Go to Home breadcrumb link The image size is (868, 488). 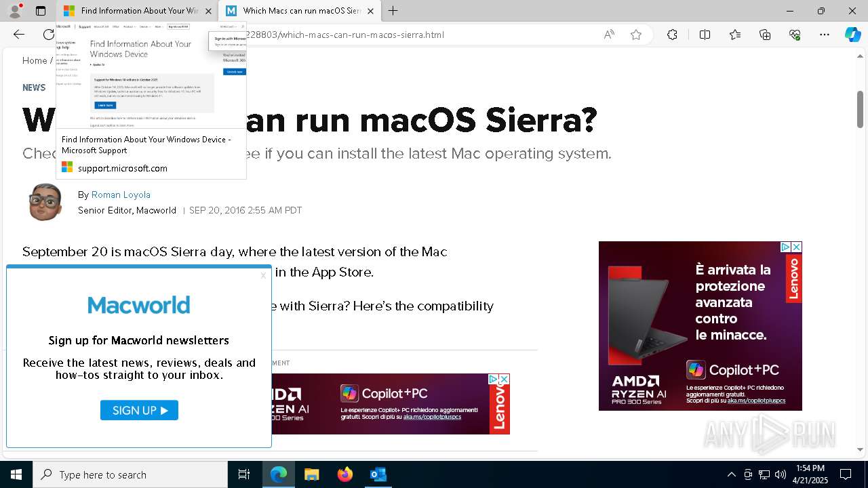(35, 60)
